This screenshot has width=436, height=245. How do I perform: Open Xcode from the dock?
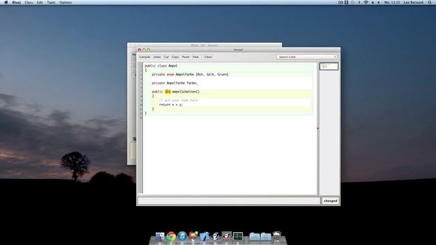tap(204, 236)
